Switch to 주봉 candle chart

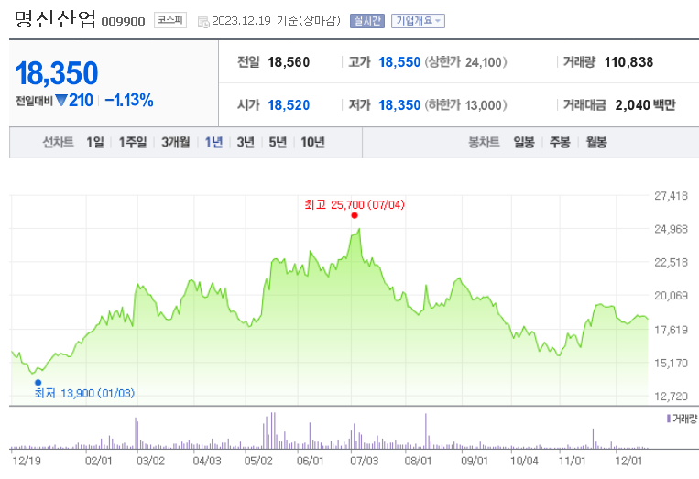560,142
